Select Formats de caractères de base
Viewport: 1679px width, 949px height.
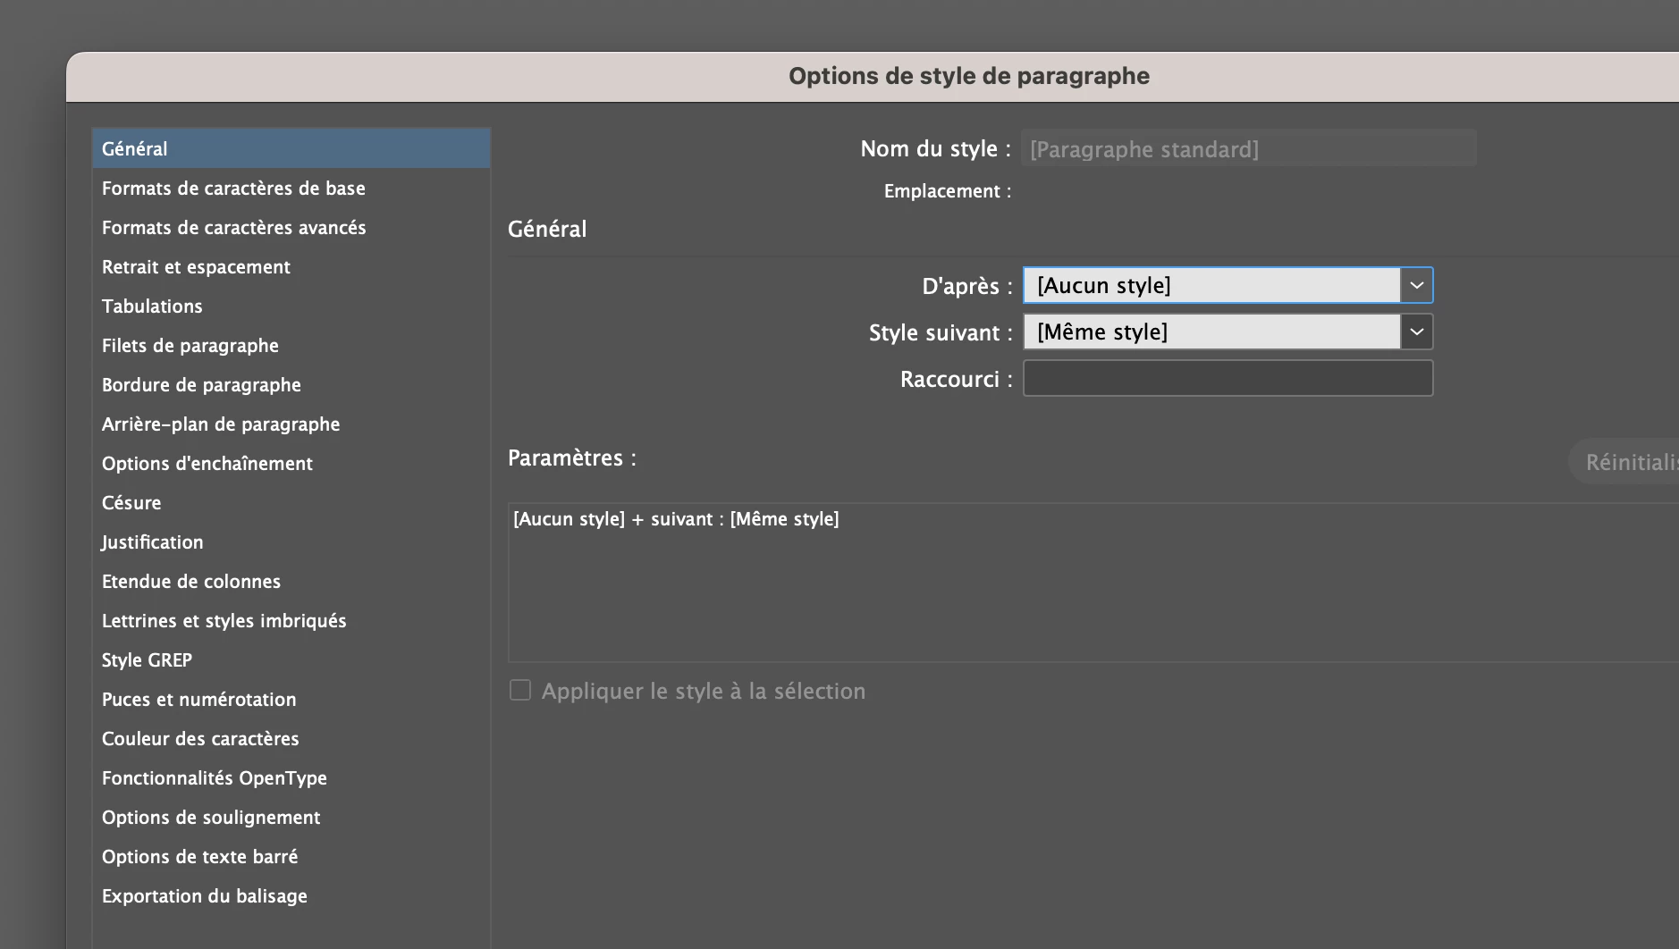point(233,189)
